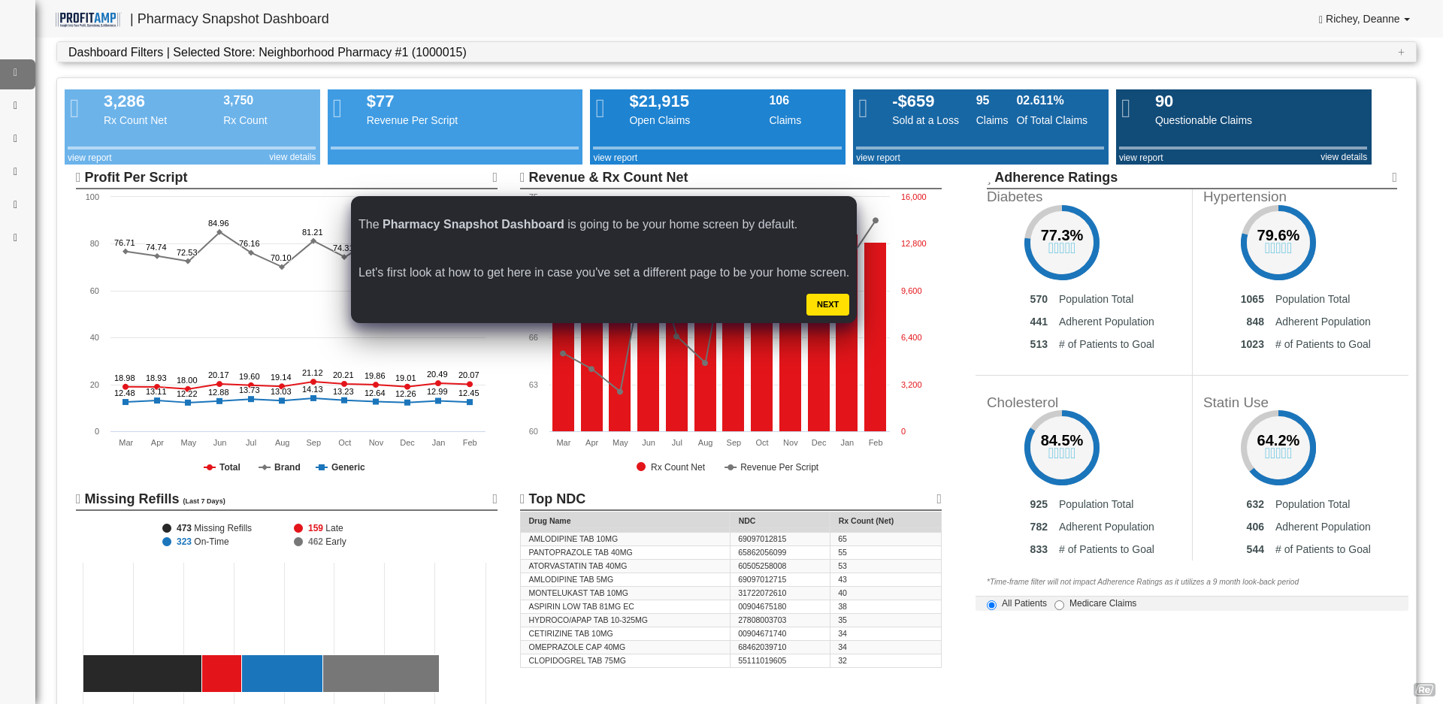Click the icon in the Rx Count Net card

pyautogui.click(x=74, y=109)
